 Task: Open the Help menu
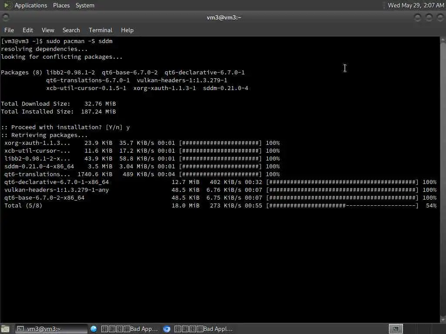127,30
